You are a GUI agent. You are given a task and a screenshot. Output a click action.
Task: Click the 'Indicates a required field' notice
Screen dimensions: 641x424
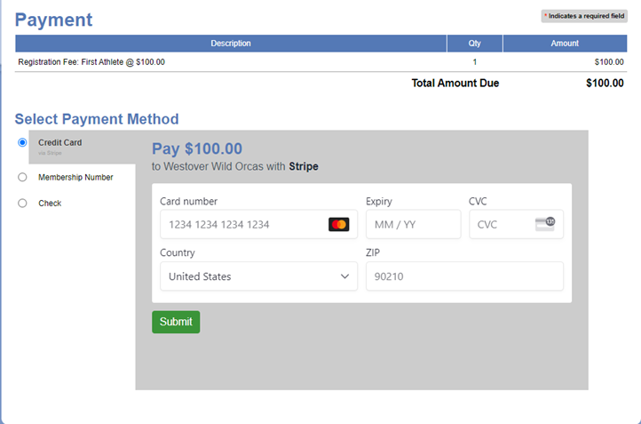584,16
